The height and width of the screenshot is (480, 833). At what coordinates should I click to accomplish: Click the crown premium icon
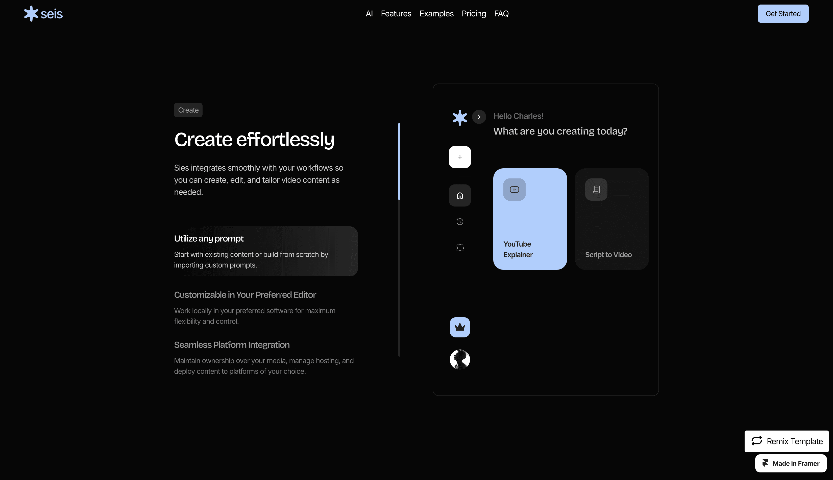(x=459, y=327)
